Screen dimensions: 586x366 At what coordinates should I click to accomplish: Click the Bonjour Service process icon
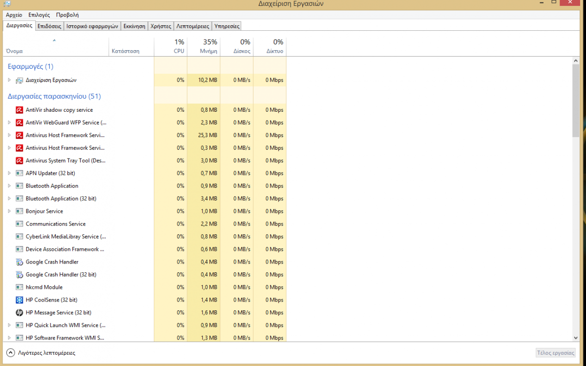point(20,211)
